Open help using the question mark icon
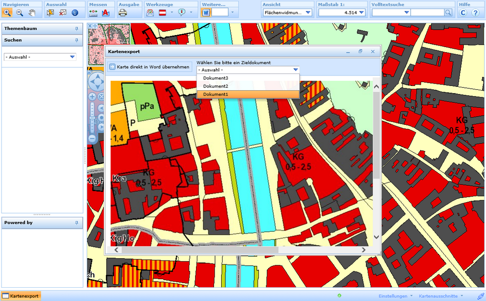Screen dimensions: 486x301 point(476,12)
